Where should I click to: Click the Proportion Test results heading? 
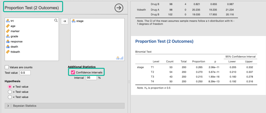coord(164,41)
